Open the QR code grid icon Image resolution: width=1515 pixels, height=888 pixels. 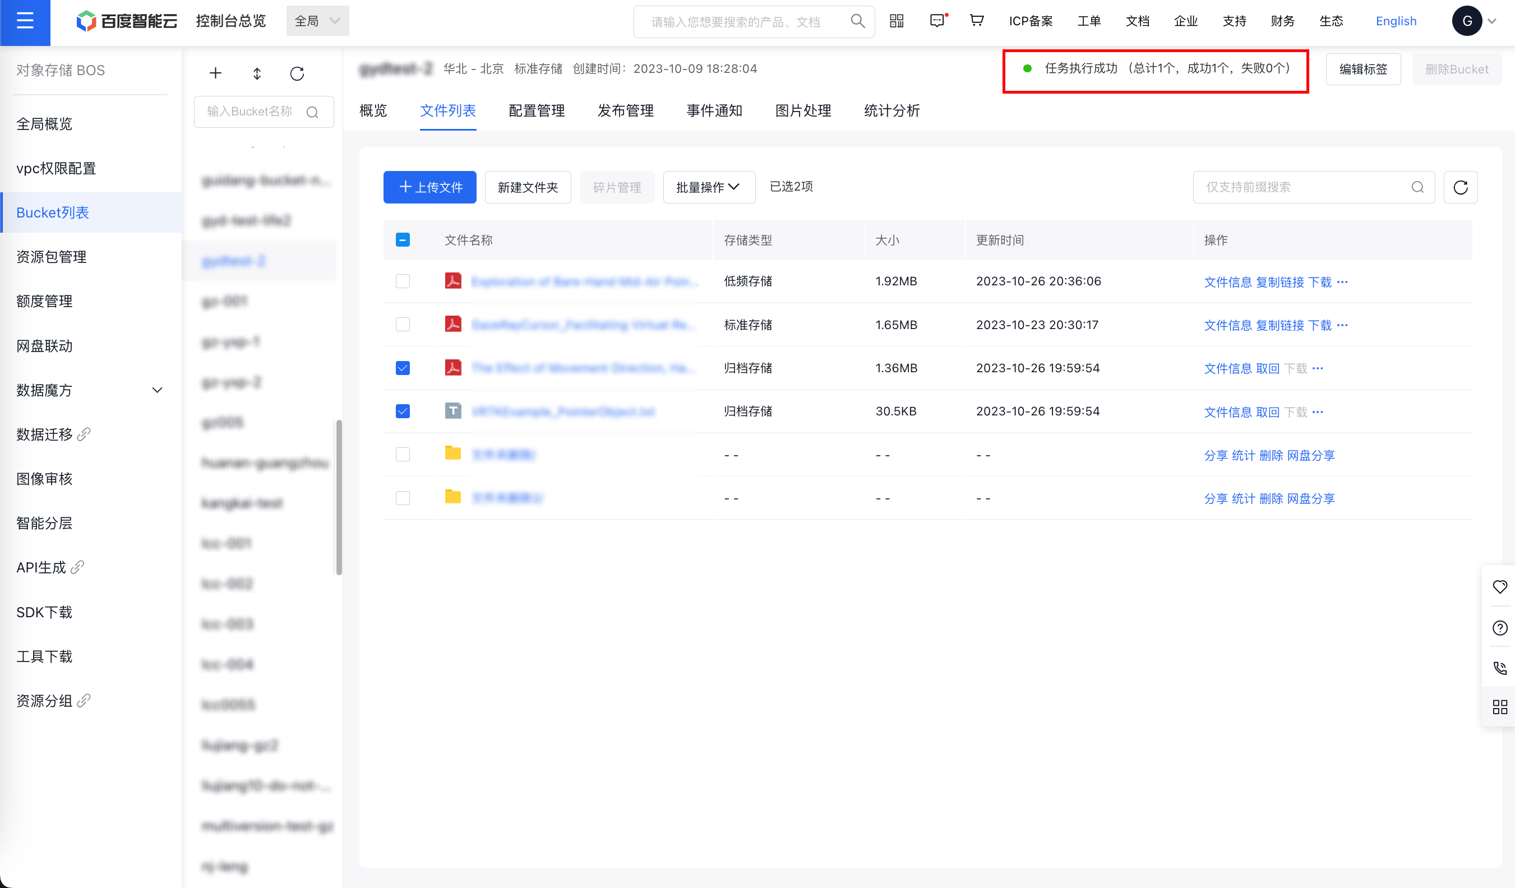(897, 21)
